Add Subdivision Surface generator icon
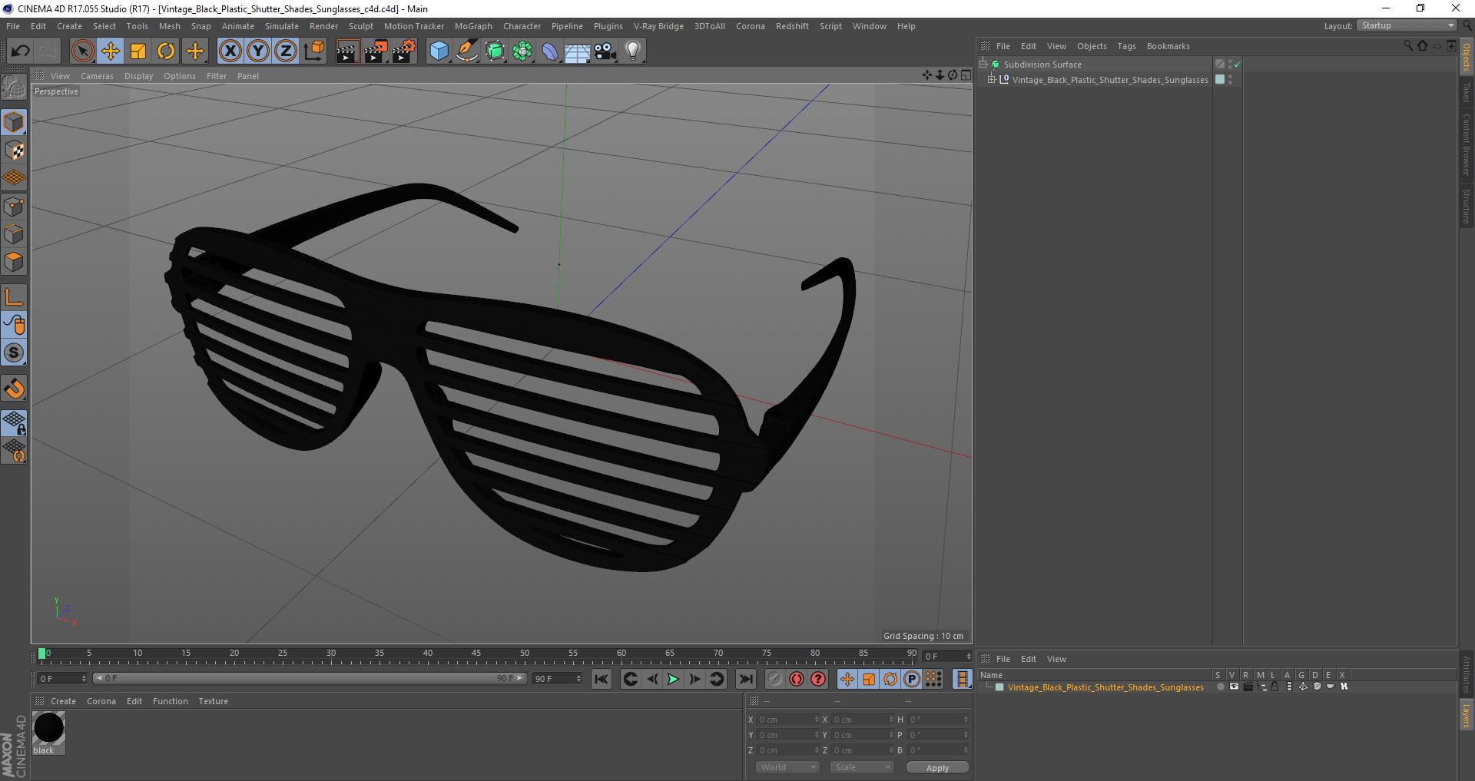This screenshot has width=1475, height=781. (x=495, y=51)
